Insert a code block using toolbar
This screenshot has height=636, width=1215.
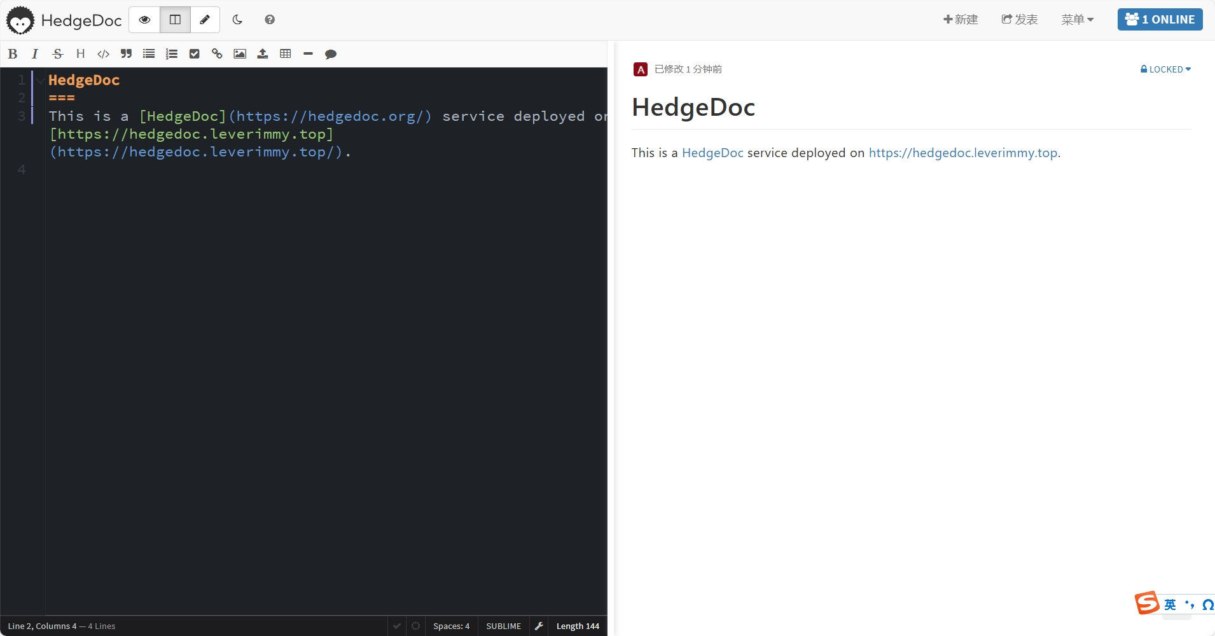(103, 54)
